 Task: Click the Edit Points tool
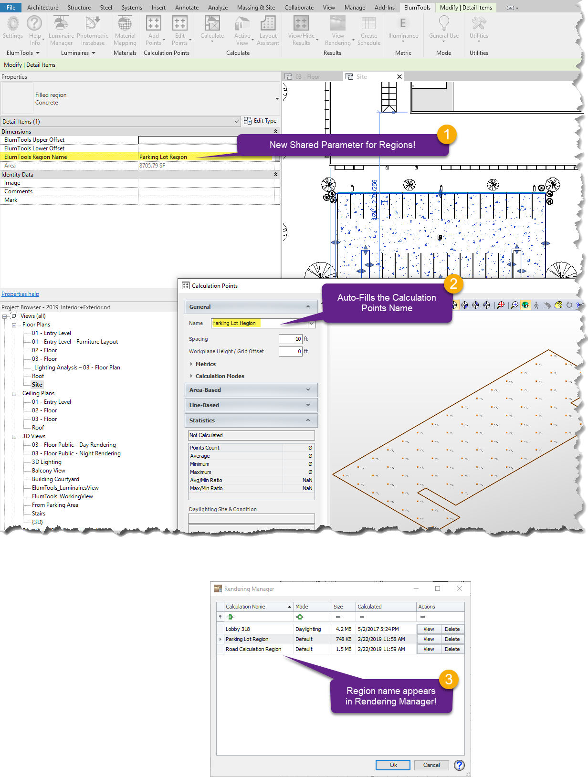click(180, 30)
